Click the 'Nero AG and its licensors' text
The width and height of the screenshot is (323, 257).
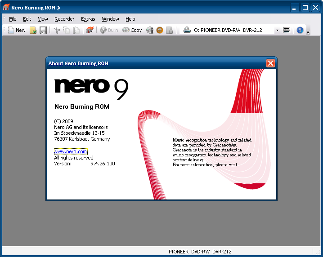tap(81, 127)
